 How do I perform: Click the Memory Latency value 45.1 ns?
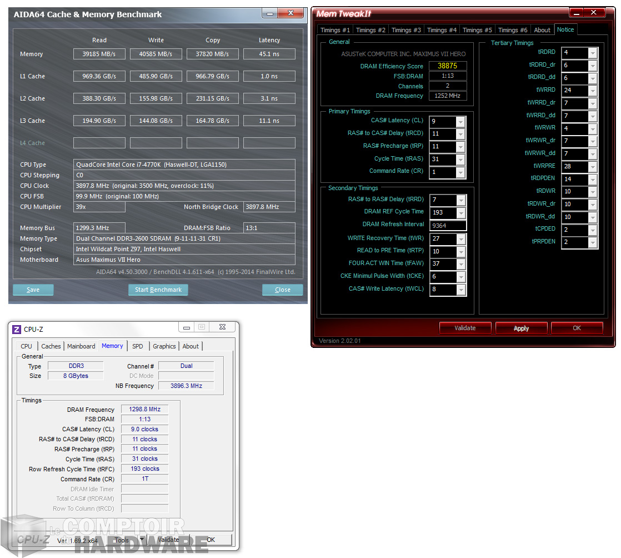[269, 54]
